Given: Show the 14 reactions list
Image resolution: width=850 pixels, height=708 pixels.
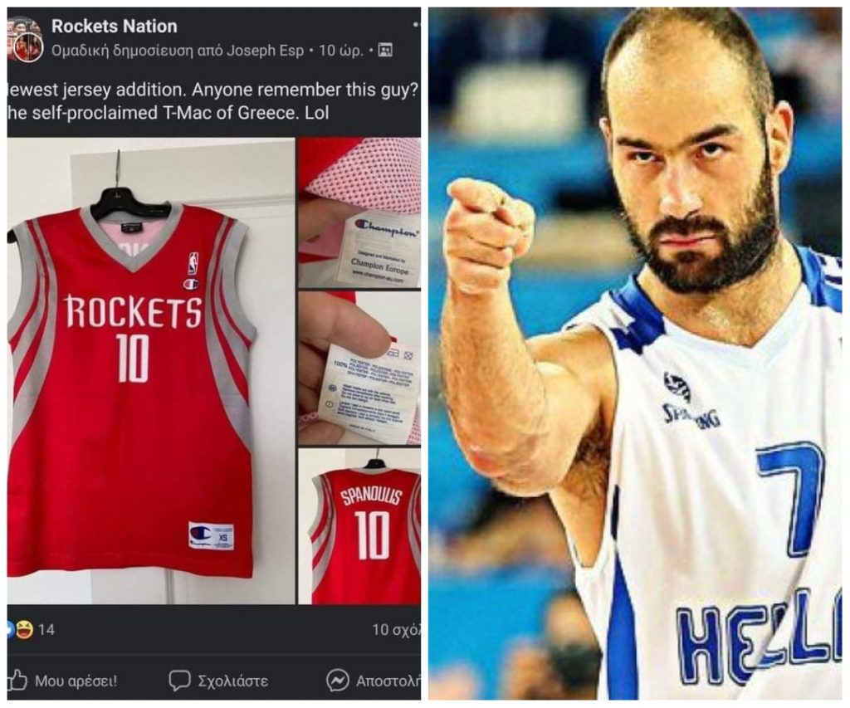Looking at the screenshot, I should click(46, 629).
